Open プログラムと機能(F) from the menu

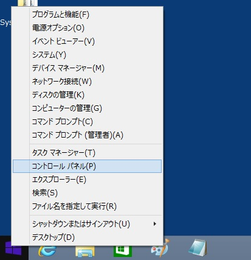[x=87, y=15]
